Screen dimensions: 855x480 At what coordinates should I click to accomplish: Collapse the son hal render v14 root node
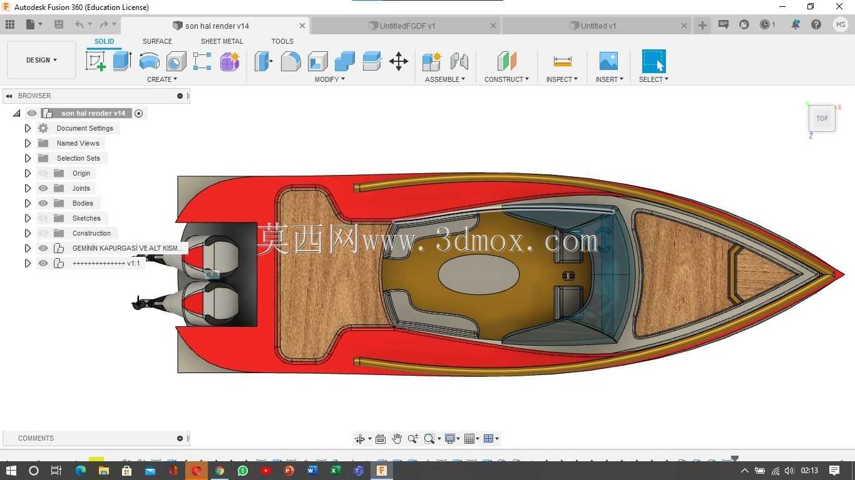pyautogui.click(x=17, y=113)
